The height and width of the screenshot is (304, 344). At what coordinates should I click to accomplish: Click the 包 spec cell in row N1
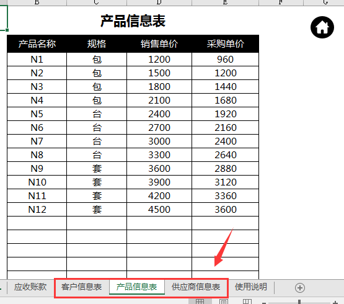pyautogui.click(x=97, y=60)
